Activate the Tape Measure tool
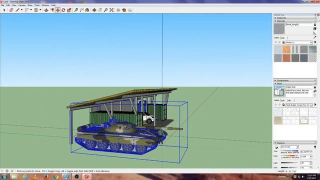Image resolution: width=320 pixels, height=180 pixels. click(x=76, y=10)
